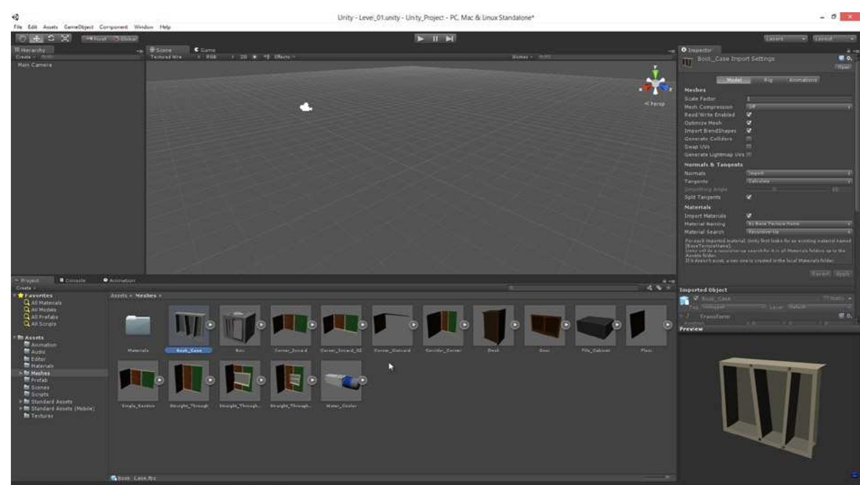
Task: Open the Material Naming dropdown
Action: [799, 224]
